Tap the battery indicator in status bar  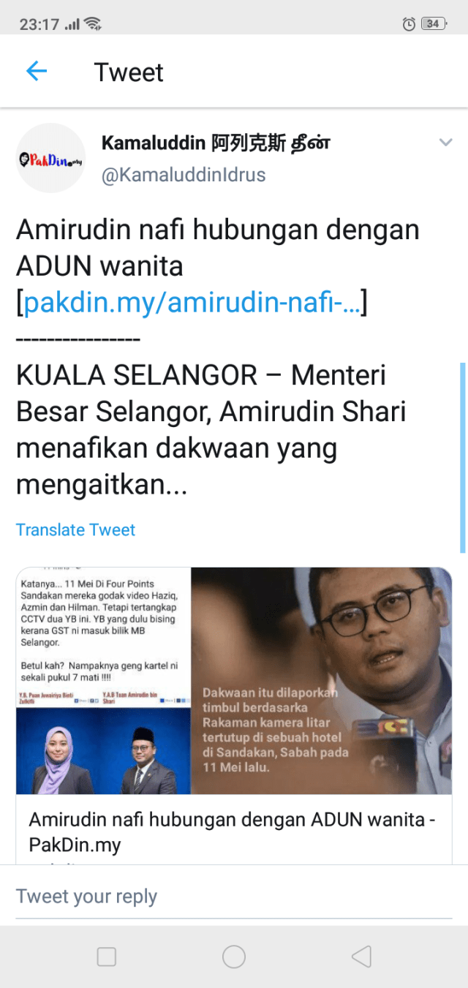point(434,23)
